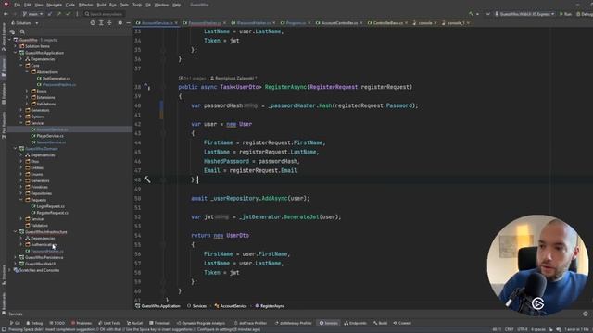Switch to the AccountService.cs tab
This screenshot has width=593, height=333.
click(x=157, y=23)
